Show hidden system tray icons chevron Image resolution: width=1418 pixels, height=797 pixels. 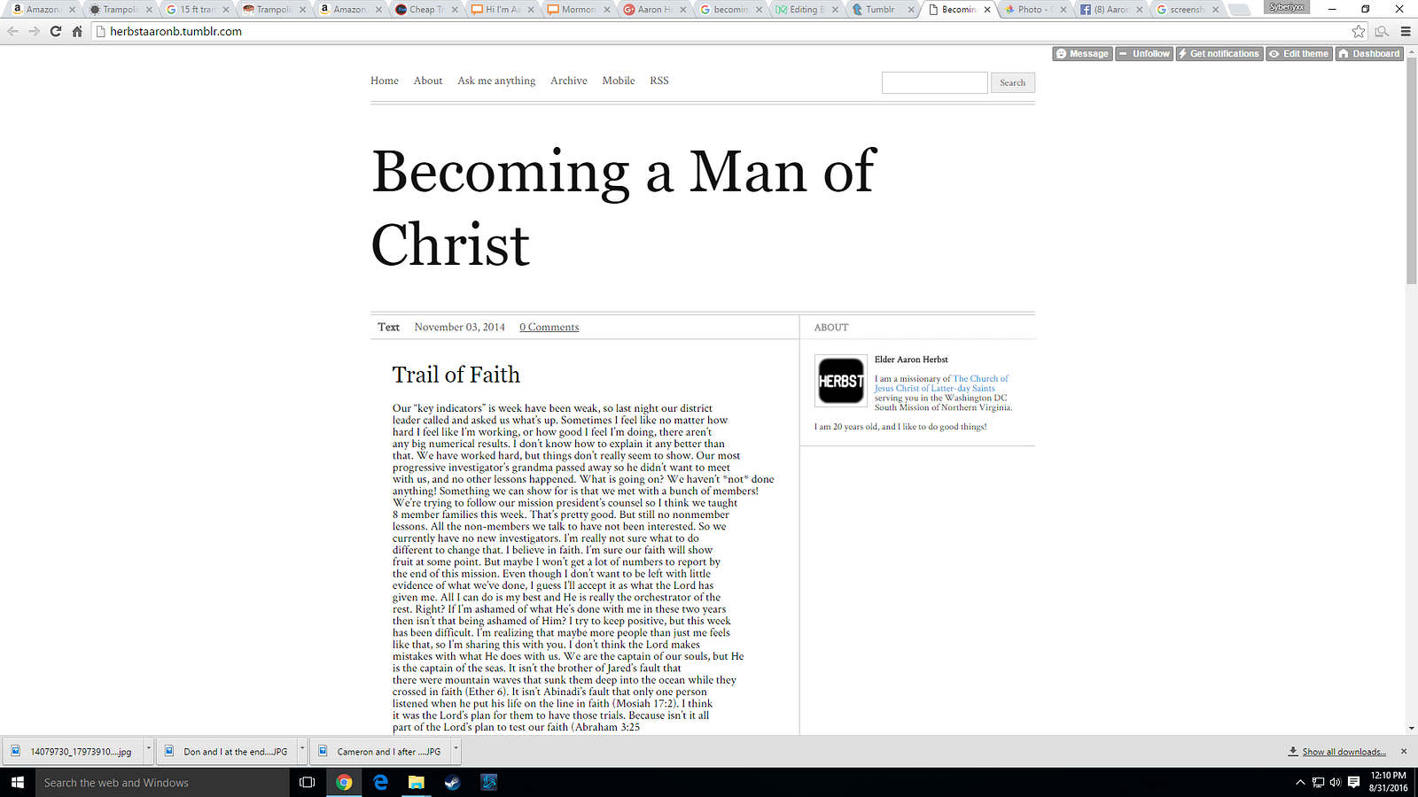(x=1300, y=782)
